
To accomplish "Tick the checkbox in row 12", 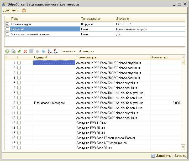I will 19,118.
